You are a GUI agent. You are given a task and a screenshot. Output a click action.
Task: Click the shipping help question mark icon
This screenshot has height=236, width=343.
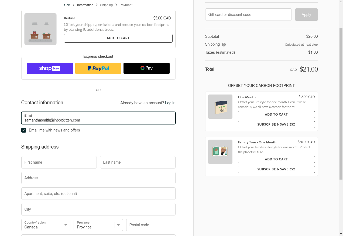tap(224, 45)
